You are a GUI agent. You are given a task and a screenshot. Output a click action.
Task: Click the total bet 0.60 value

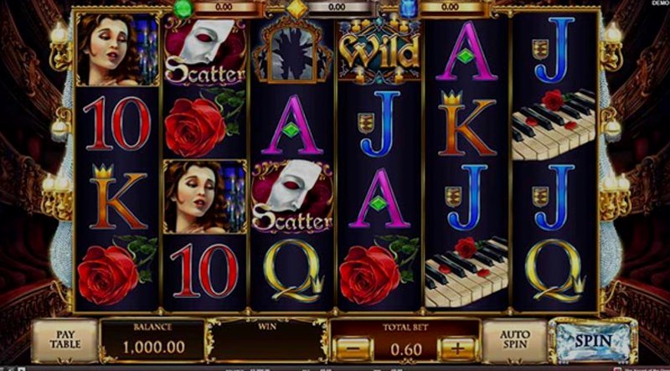(x=406, y=349)
